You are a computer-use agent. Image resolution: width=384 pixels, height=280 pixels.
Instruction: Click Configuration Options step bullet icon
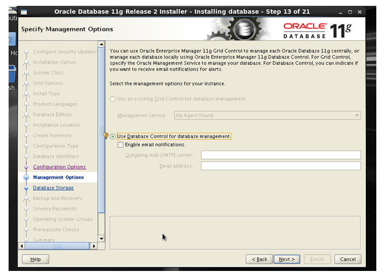(26, 167)
